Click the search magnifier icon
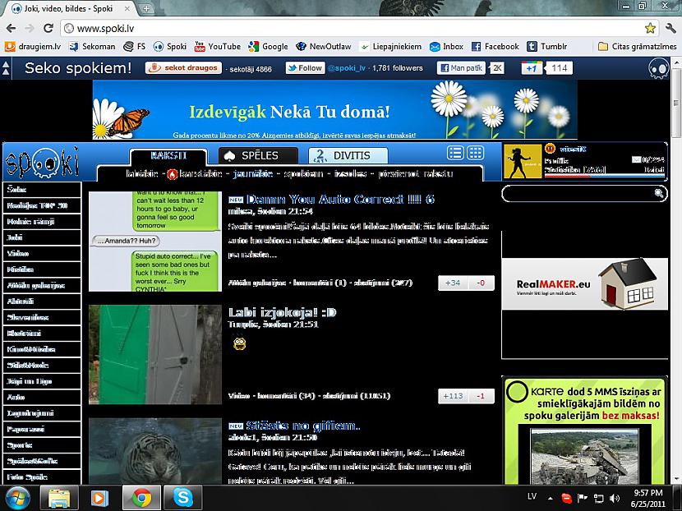 659,193
